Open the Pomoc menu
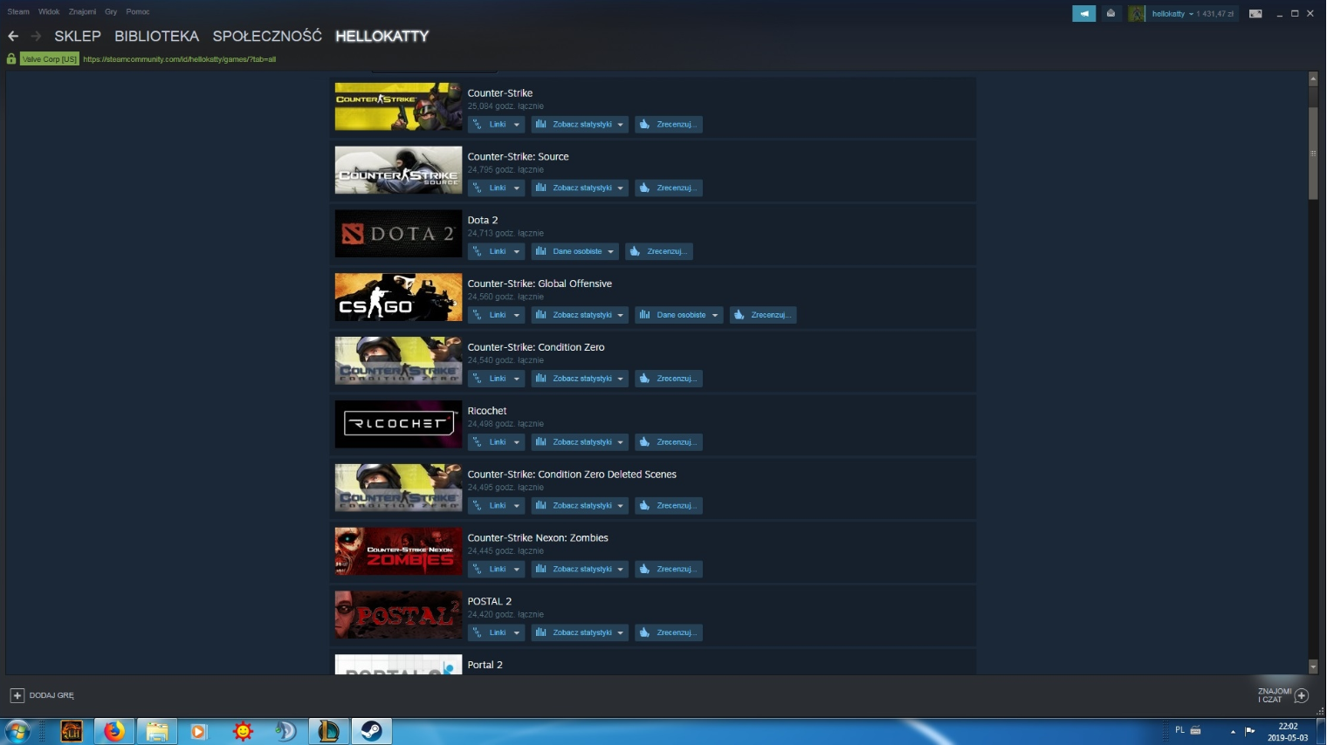This screenshot has width=1327, height=745. (x=137, y=11)
